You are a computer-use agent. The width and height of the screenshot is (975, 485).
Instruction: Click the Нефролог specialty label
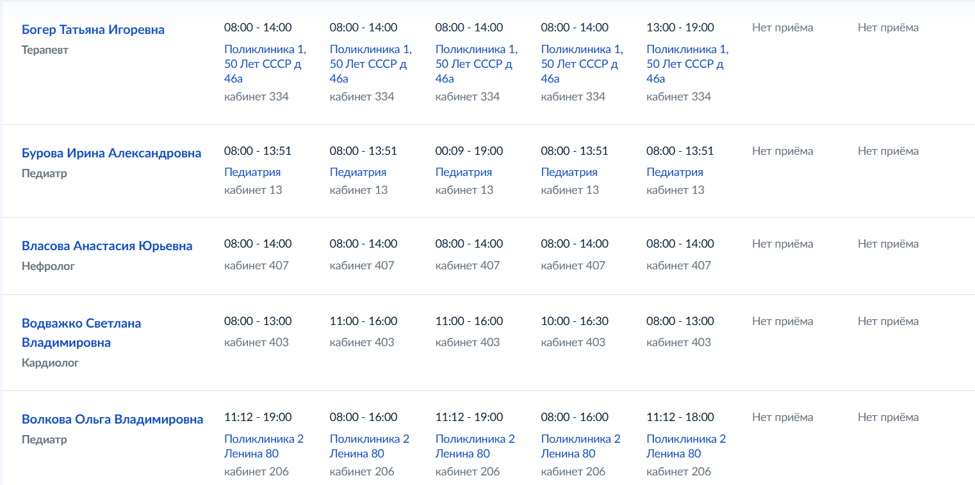pyautogui.click(x=48, y=266)
